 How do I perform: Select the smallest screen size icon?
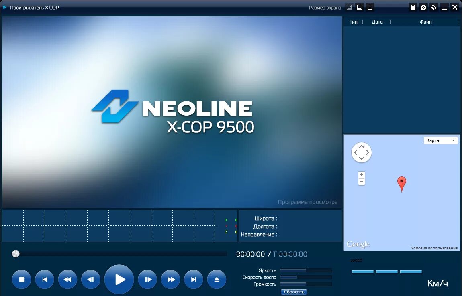tap(349, 7)
